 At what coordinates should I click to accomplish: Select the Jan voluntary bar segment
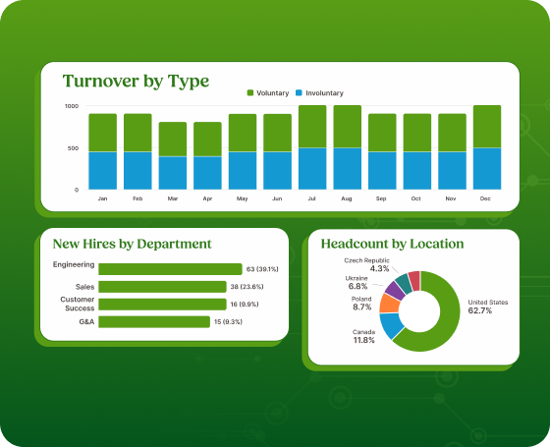[103, 133]
